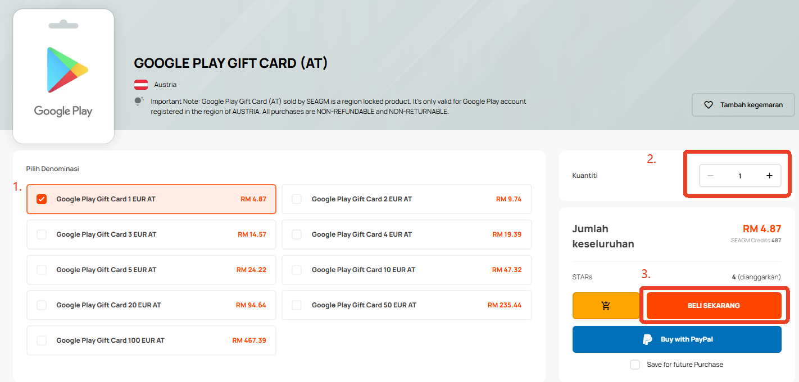Choose the 20 EUR AT gift card option
The height and width of the screenshot is (382, 799).
pos(152,305)
